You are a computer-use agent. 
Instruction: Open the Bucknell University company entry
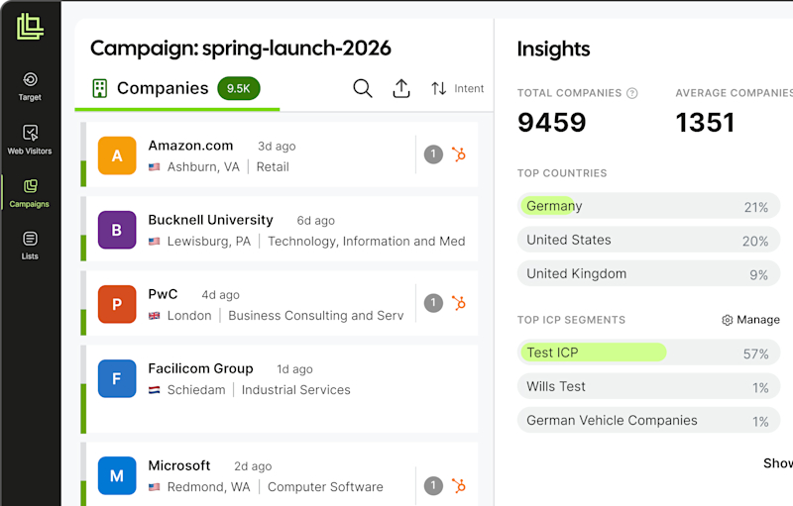click(282, 230)
